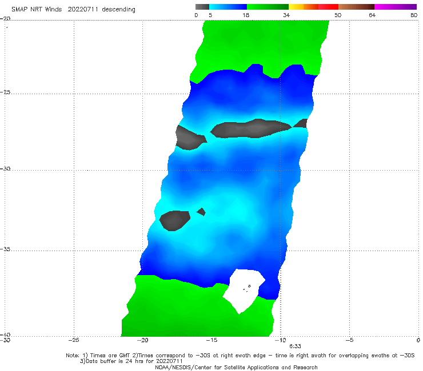
Task: Click the colorbar label "34"
Action: coord(286,15)
